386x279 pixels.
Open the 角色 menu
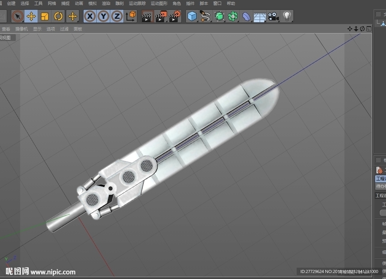click(176, 3)
